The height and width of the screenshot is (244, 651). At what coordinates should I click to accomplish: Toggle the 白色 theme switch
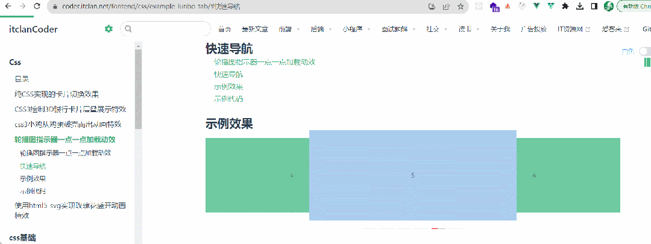coord(645,51)
